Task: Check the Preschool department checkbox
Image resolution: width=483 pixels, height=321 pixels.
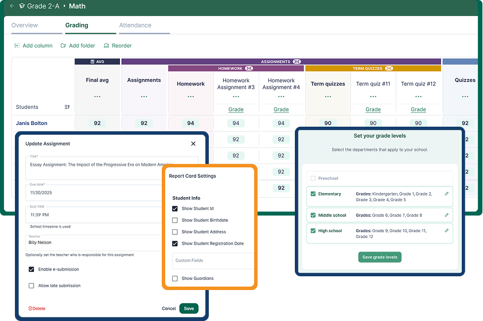Action: [x=313, y=178]
